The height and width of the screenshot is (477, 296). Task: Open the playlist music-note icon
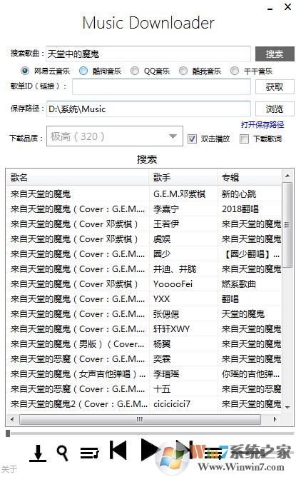[x=90, y=453]
